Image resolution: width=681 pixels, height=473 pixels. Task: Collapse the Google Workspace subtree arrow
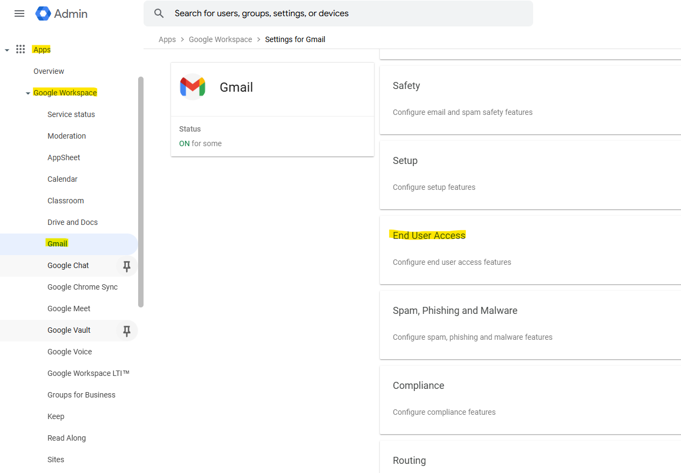pos(28,93)
